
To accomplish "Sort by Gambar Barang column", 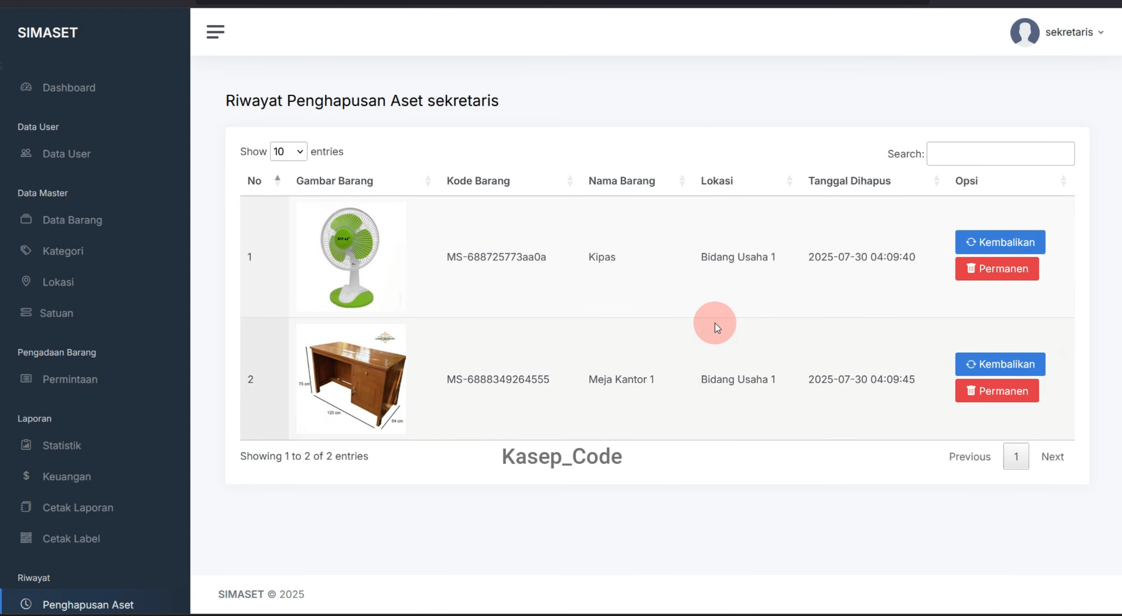I will [364, 181].
